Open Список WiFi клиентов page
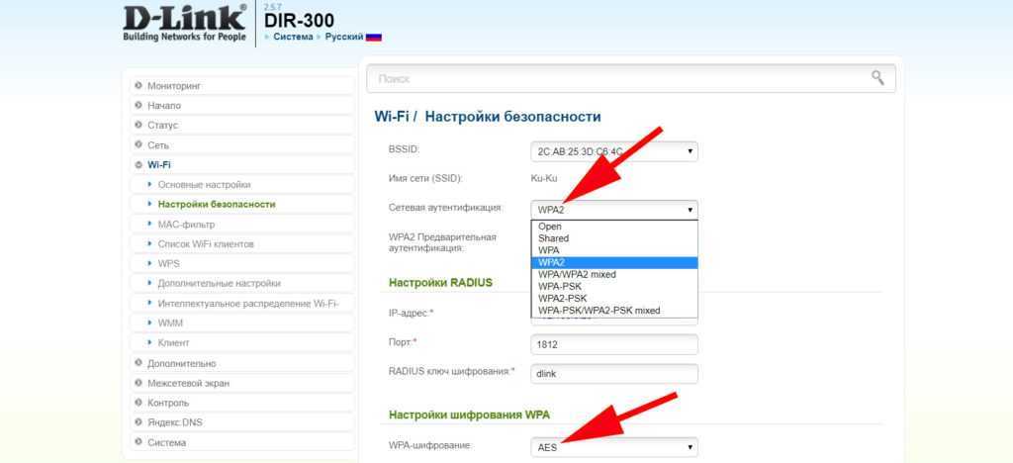This screenshot has width=1013, height=463. (x=206, y=244)
